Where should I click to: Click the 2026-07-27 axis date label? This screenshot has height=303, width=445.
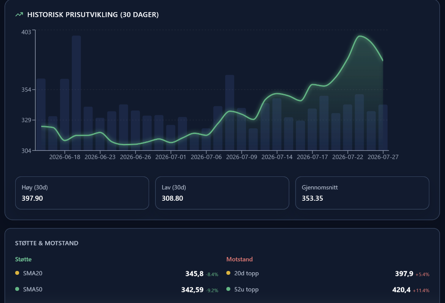click(383, 157)
